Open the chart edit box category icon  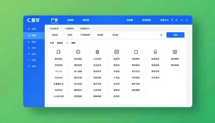click(x=117, y=52)
